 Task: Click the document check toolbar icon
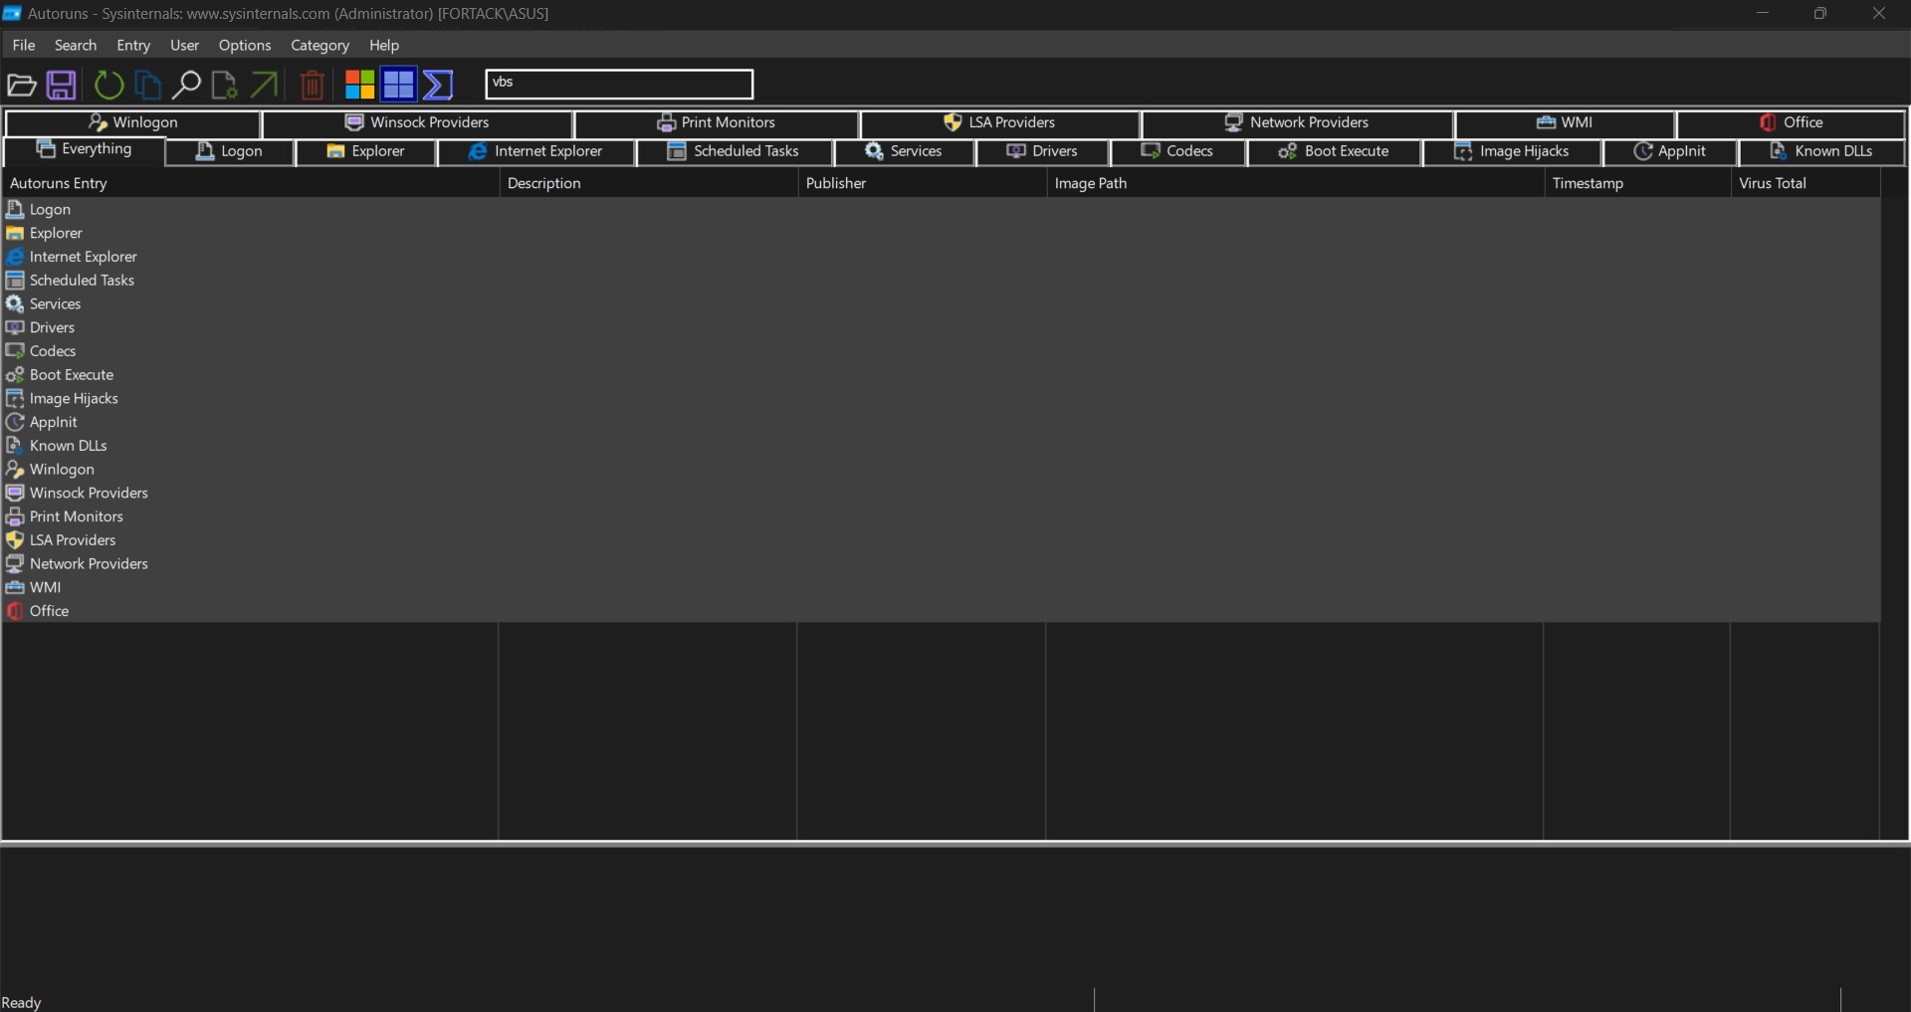point(225,86)
